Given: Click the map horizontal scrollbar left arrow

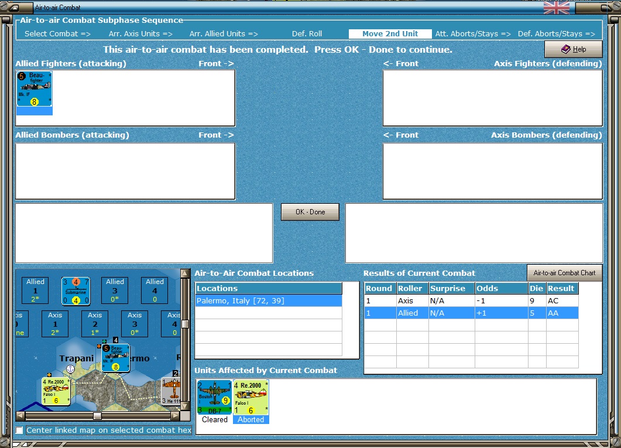Looking at the screenshot, I should pyautogui.click(x=20, y=416).
